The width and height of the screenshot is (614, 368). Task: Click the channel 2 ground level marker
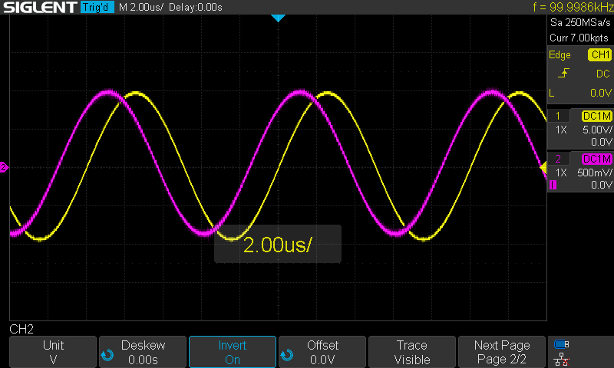4,167
